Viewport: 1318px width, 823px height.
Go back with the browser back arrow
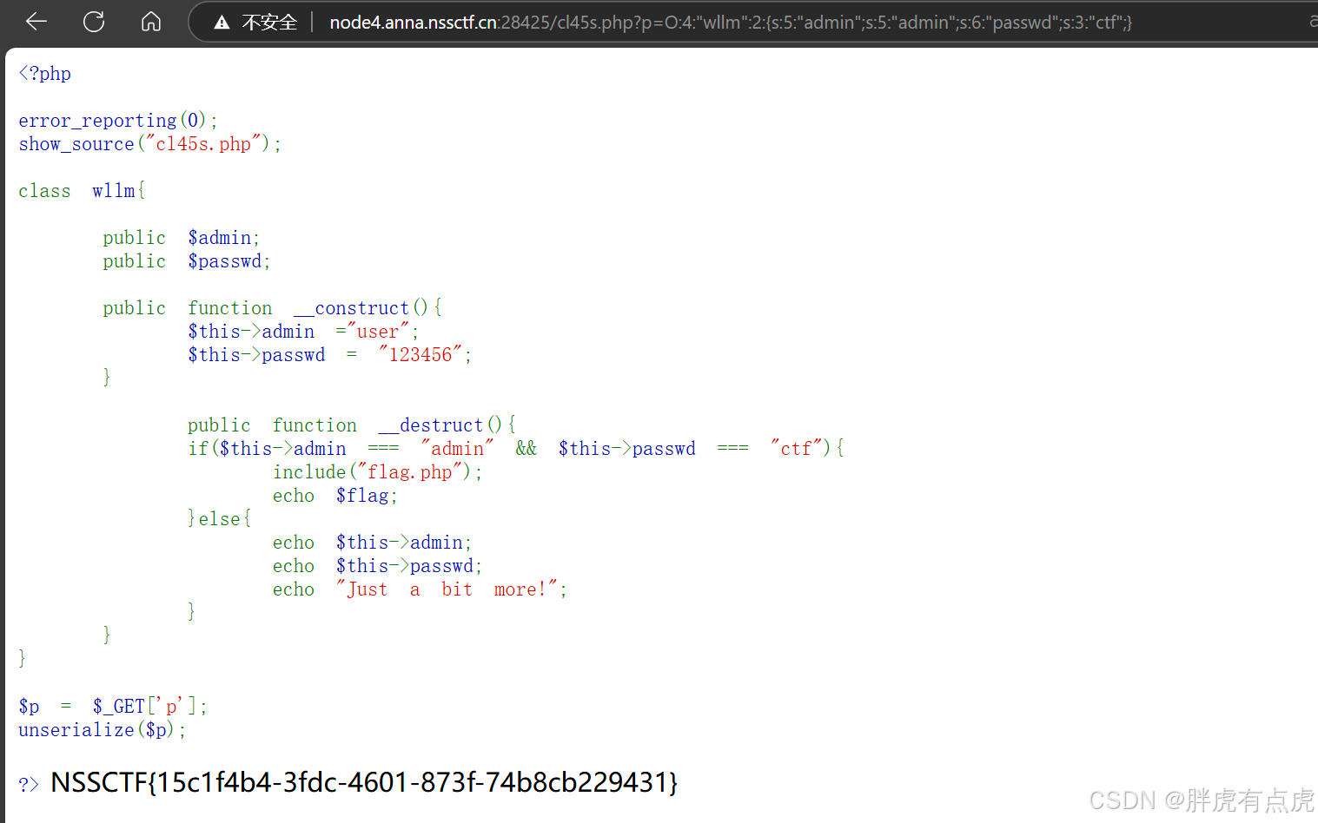click(x=36, y=22)
